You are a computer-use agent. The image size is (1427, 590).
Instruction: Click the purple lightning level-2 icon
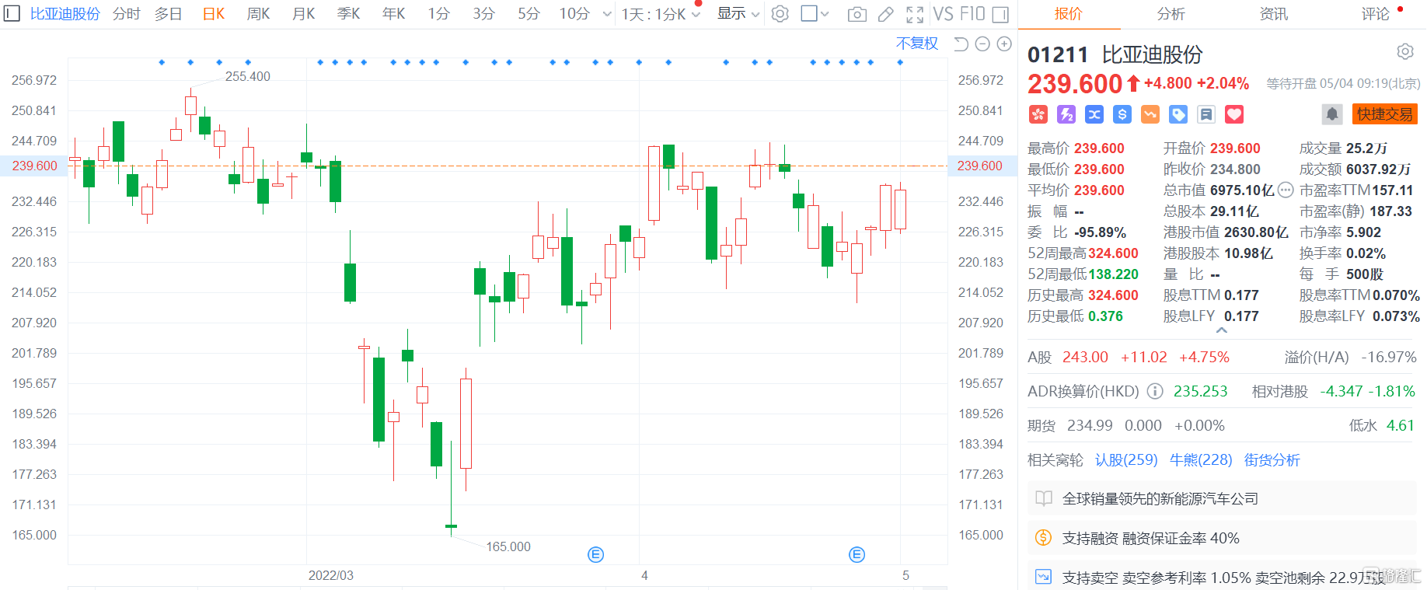pos(1066,114)
